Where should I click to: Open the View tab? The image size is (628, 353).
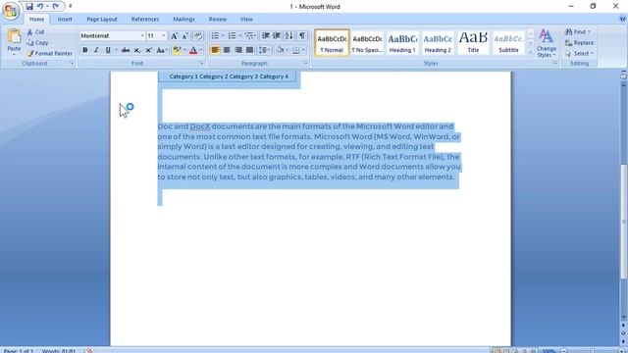[x=246, y=20]
